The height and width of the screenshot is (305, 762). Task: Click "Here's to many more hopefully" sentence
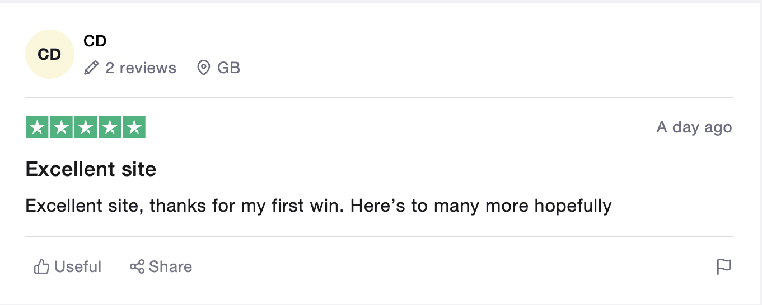coord(481,206)
